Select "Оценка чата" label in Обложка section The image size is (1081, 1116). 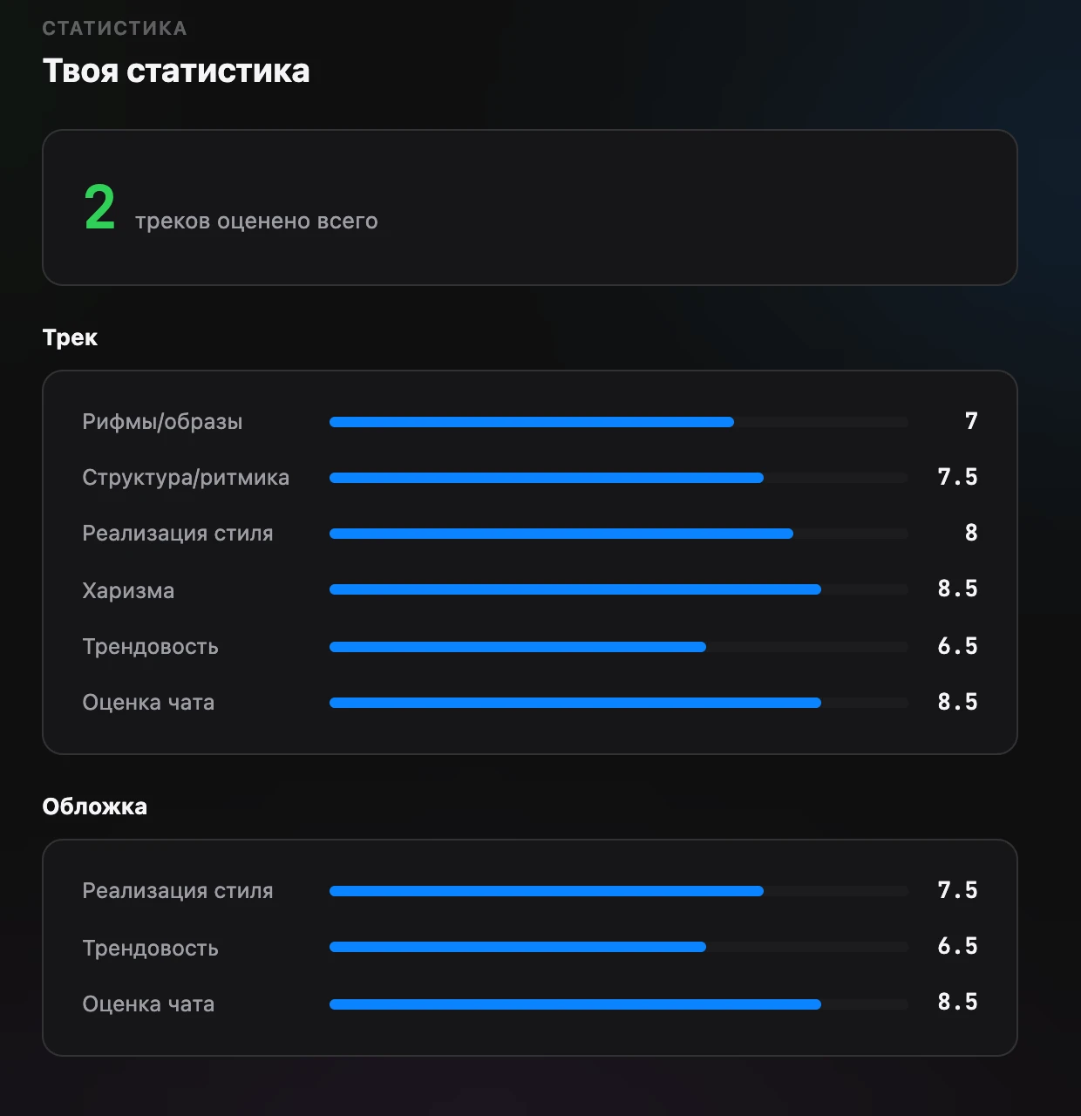click(x=148, y=1004)
